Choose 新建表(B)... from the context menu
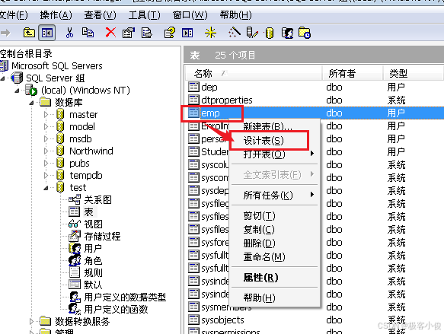This screenshot has height=334, width=444. click(x=275, y=126)
